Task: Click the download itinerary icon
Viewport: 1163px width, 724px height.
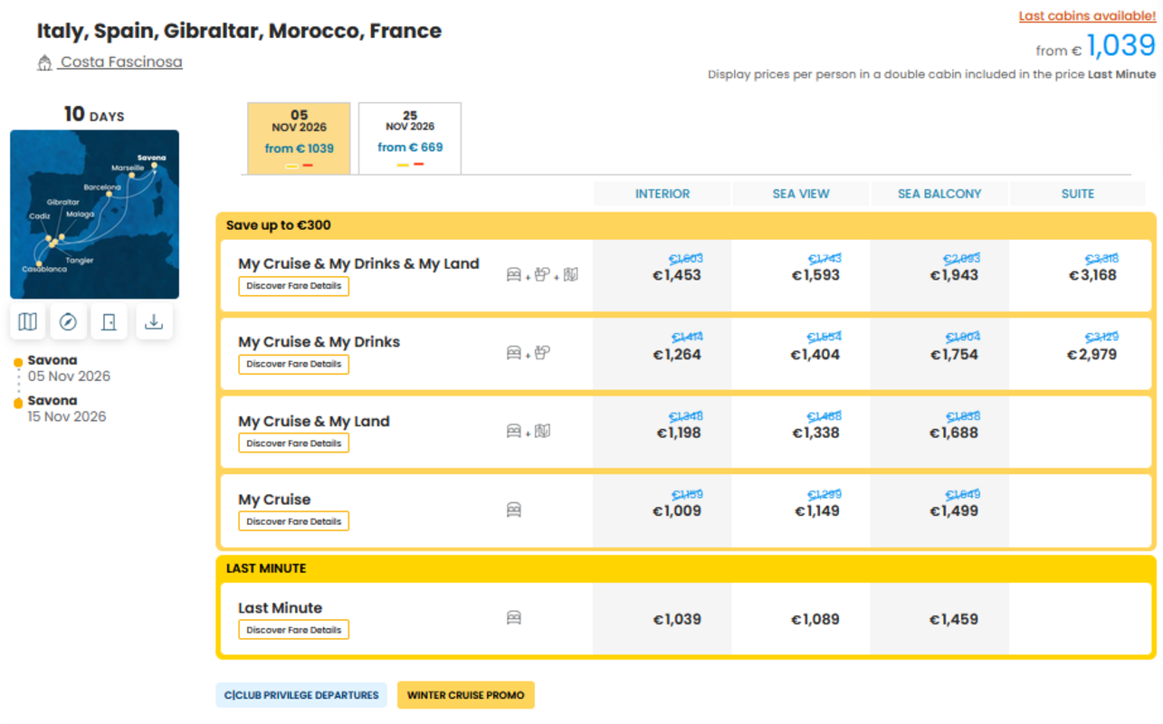Action: click(x=154, y=322)
